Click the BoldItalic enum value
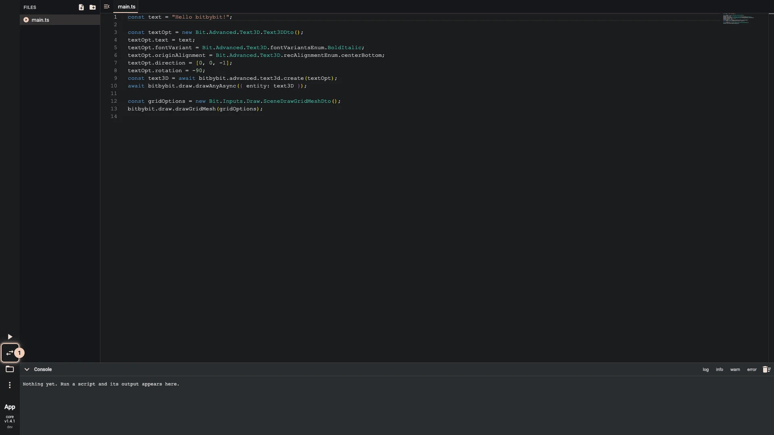The image size is (774, 435). [344, 48]
